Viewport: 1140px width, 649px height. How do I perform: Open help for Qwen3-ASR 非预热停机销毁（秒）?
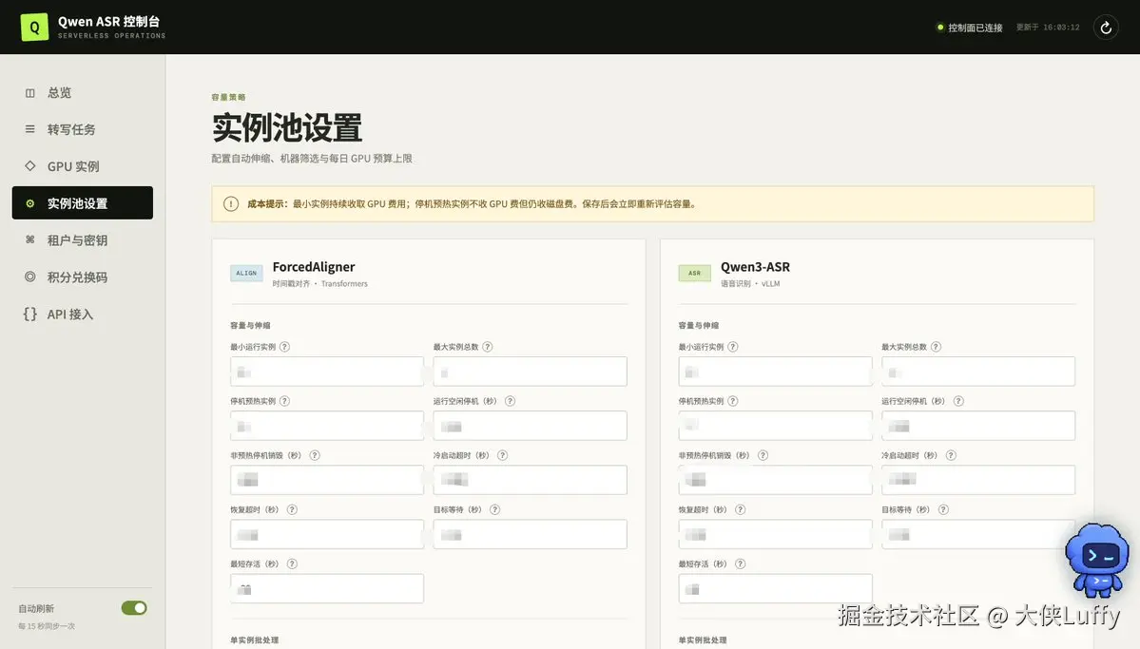coord(763,456)
